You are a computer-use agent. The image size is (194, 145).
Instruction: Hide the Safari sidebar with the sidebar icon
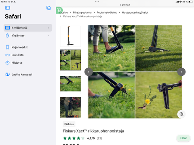(x=7, y=8)
